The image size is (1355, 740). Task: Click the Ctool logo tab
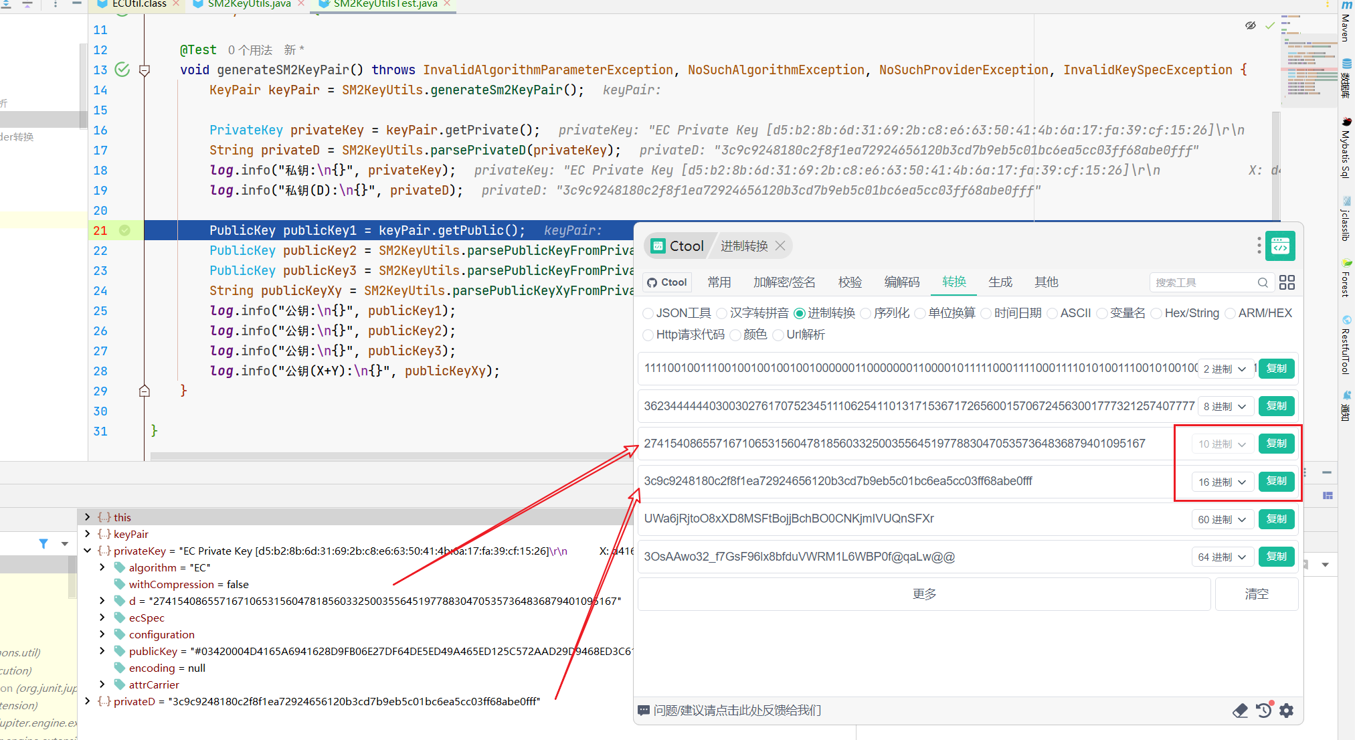click(x=679, y=246)
